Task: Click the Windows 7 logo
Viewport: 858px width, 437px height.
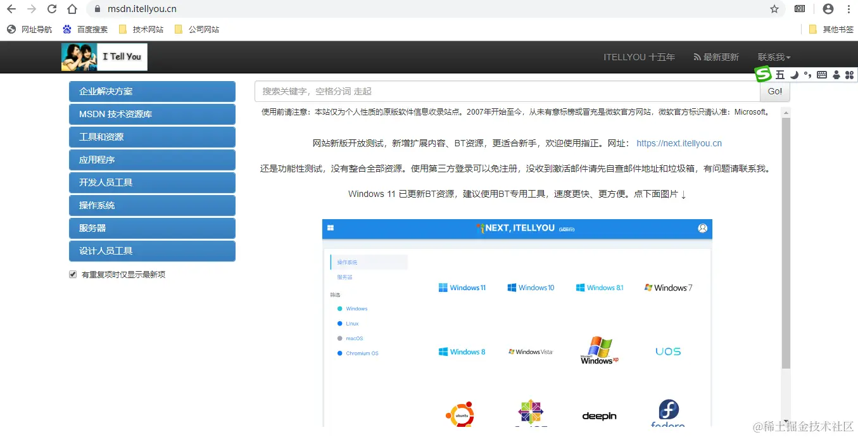Action: 668,288
